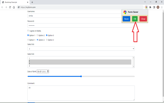This screenshot has height=103, width=164.
Task: Open the date picker calendar icon
Action: (48, 71)
